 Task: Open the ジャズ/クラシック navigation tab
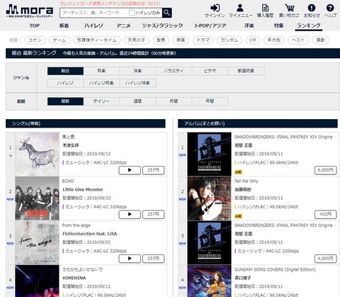(x=162, y=26)
